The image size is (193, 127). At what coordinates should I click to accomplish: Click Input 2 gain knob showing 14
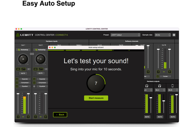pos(41,59)
